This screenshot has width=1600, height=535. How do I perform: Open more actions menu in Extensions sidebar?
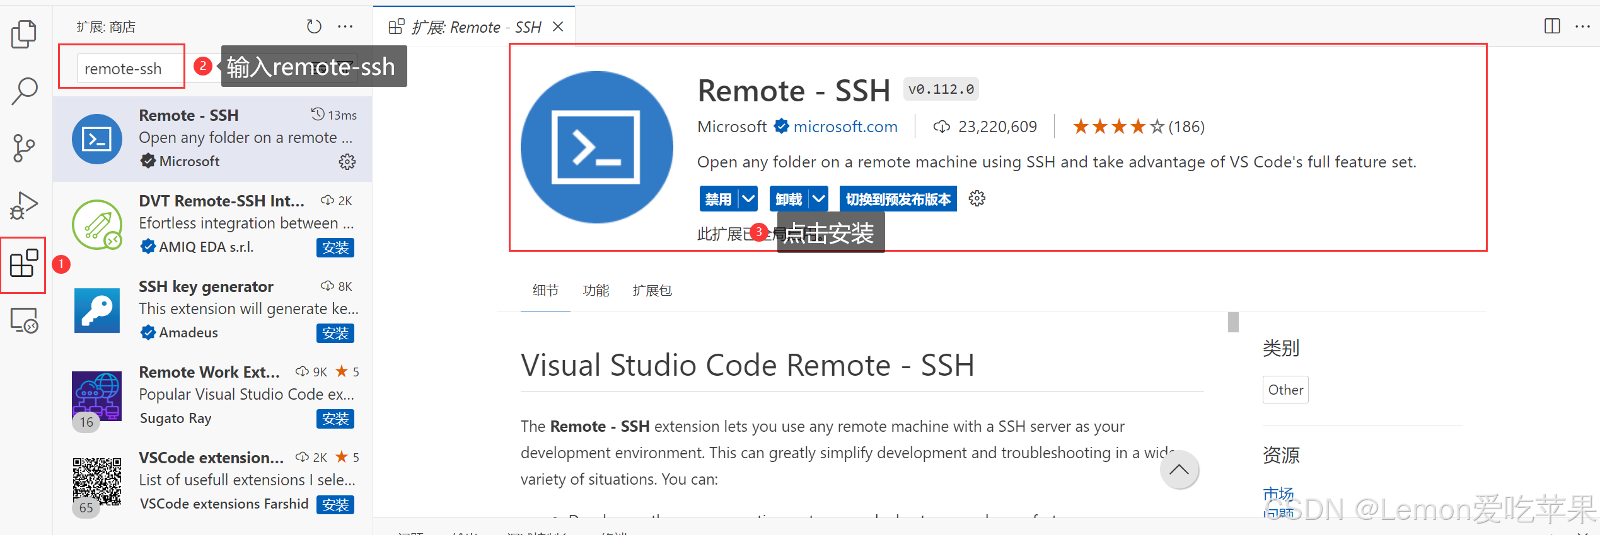tap(345, 26)
